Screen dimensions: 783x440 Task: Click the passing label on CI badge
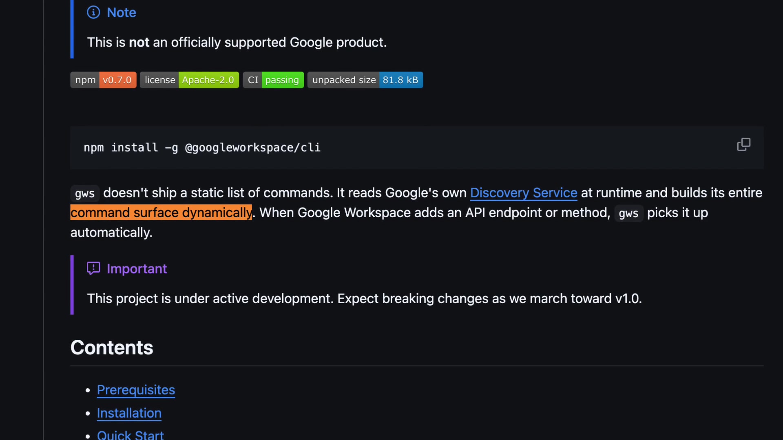(283, 80)
